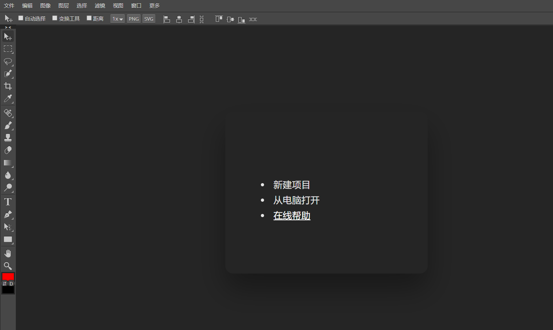Viewport: 553px width, 330px height.
Task: Open the 更多 menu
Action: coord(155,6)
